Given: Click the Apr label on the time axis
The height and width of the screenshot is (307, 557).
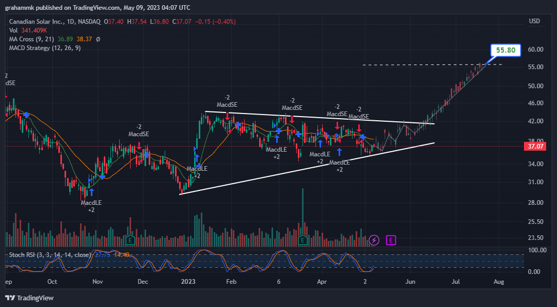Looking at the screenshot, I should (x=322, y=282).
